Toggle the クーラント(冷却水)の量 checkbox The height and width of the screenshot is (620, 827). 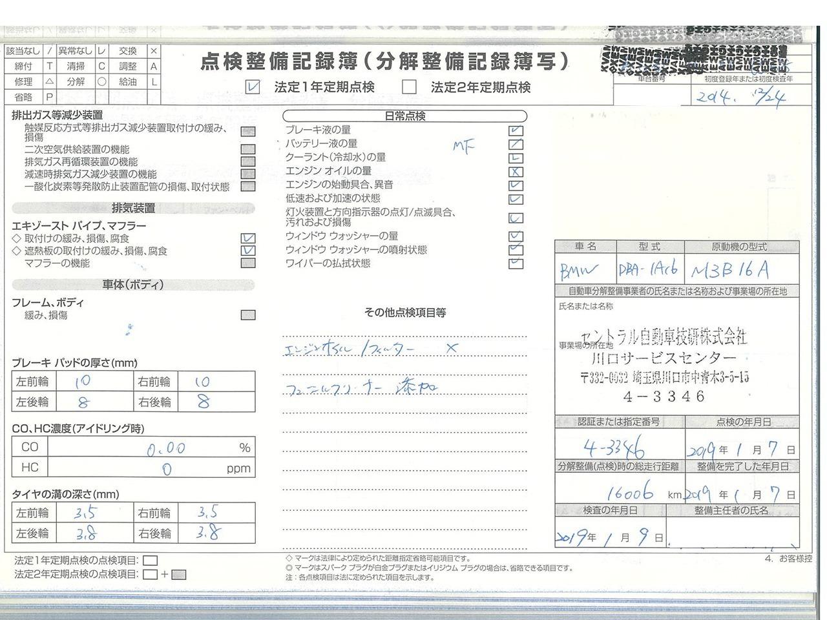point(516,158)
